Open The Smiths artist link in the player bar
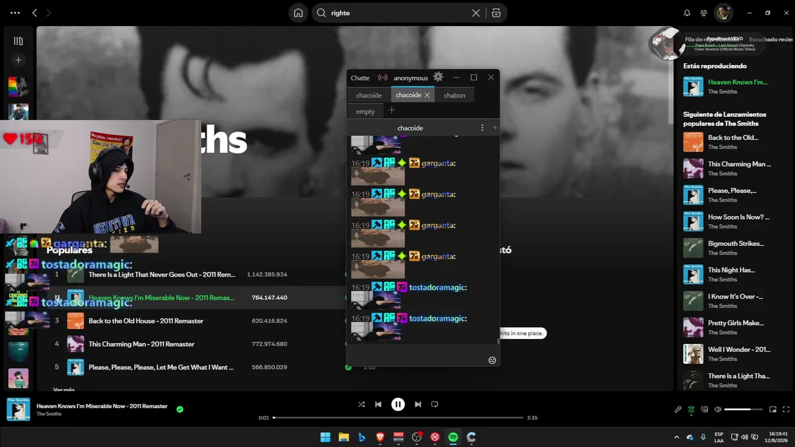This screenshot has width=795, height=447. (49, 414)
